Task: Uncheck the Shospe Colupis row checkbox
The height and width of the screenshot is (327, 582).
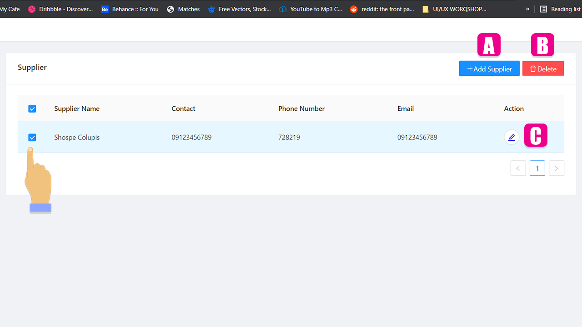Action: pos(32,137)
